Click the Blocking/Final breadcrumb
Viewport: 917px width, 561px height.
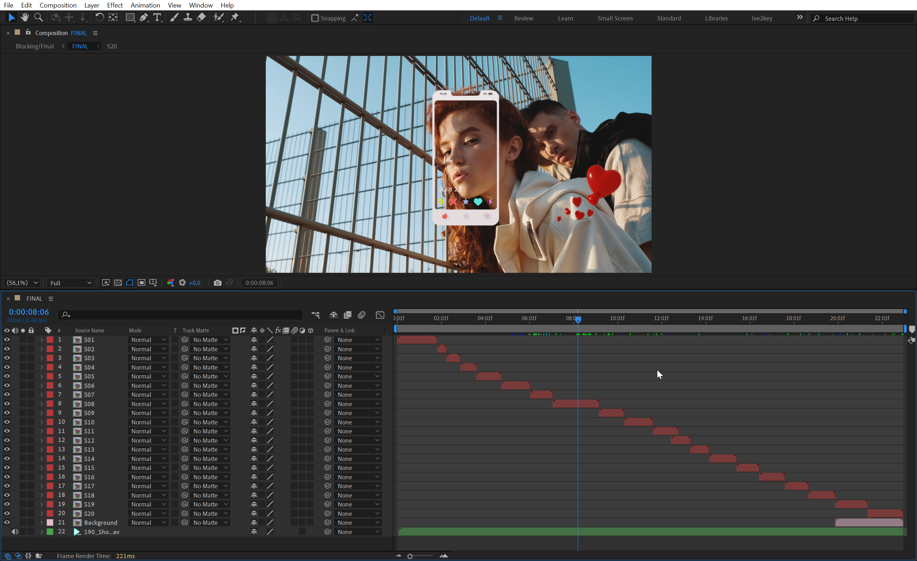(35, 46)
